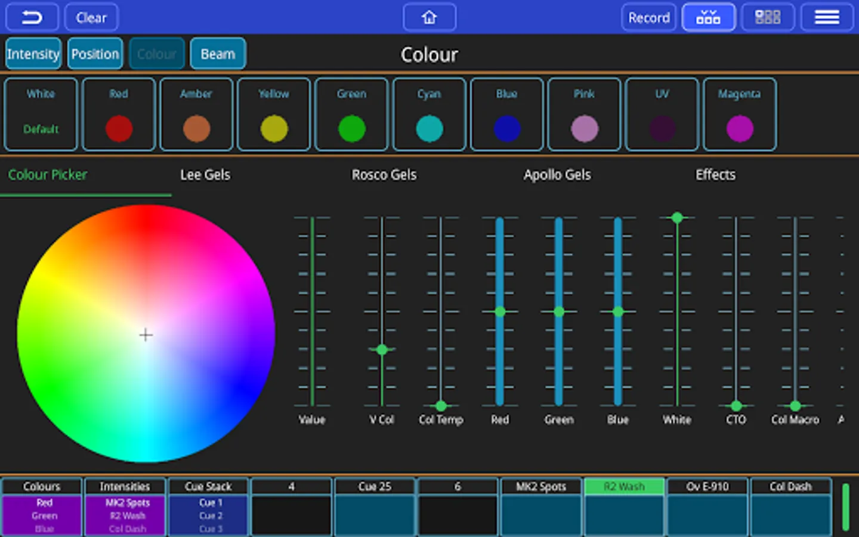Screen dimensions: 859x537
Task: Click the centre of the colour wheel
Action: (x=146, y=335)
